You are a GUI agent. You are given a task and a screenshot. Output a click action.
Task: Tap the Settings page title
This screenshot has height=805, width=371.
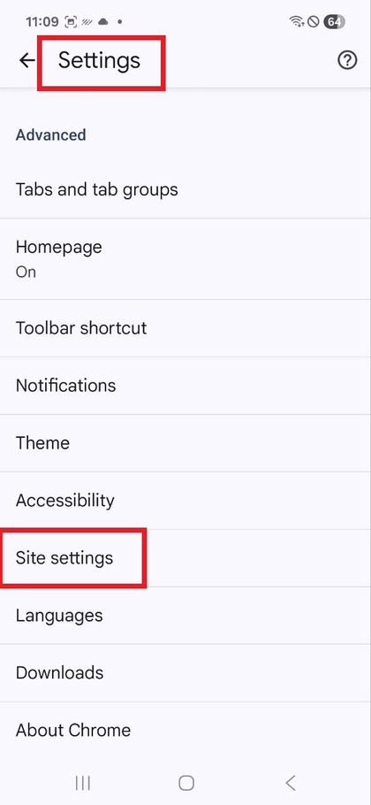click(99, 60)
